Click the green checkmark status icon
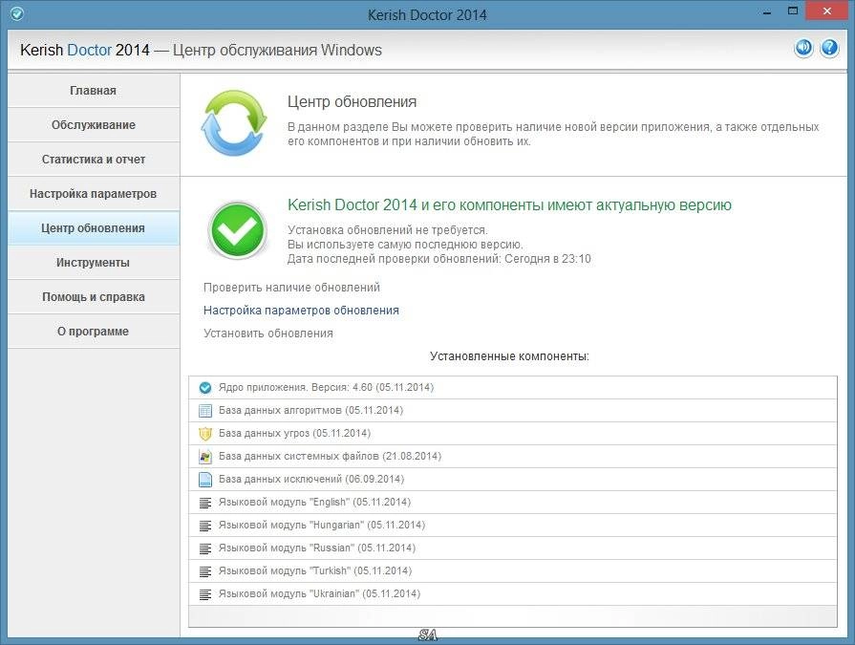Viewport: 855px width, 645px height. pos(237,230)
